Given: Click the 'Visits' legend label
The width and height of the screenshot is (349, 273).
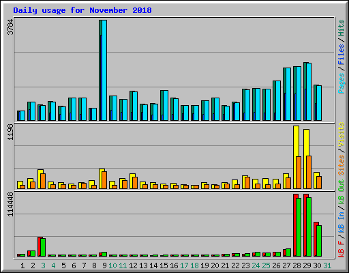Looking at the screenshot, I should click(x=342, y=134).
